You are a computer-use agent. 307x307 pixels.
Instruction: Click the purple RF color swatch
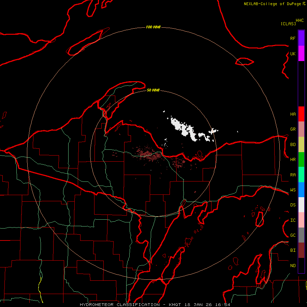301,38
